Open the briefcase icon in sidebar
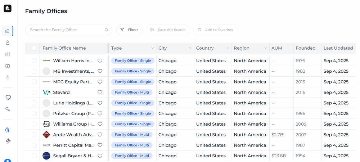The image size is (360, 162). [8, 66]
